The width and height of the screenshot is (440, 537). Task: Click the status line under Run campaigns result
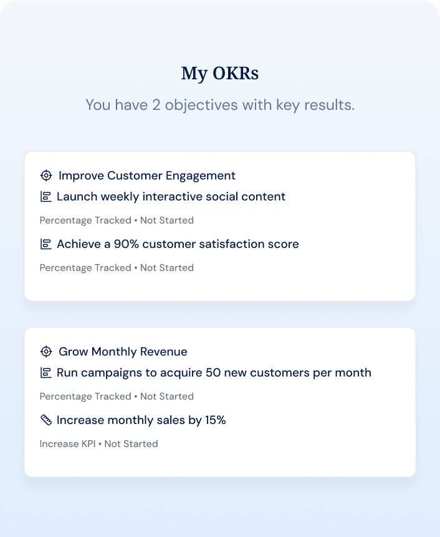117,397
